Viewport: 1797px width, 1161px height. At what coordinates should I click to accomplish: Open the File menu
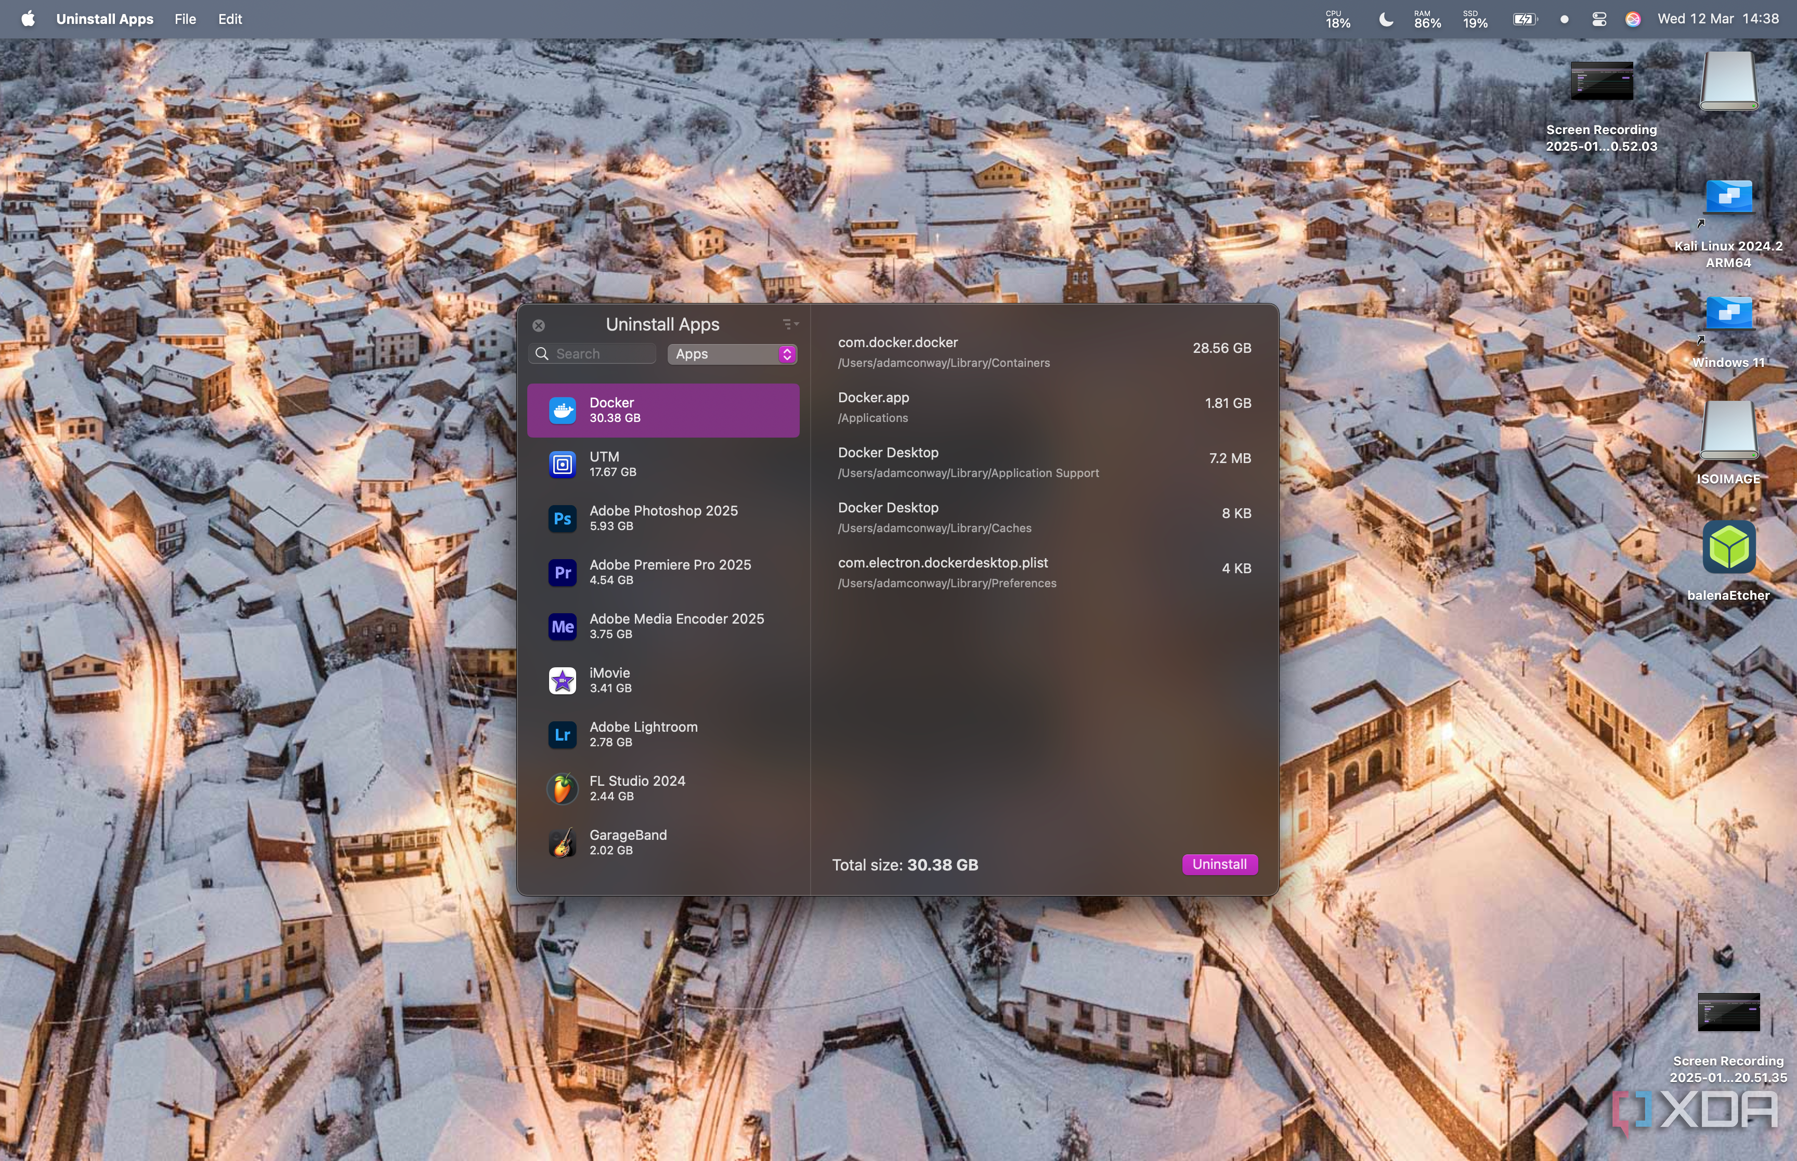pos(185,19)
